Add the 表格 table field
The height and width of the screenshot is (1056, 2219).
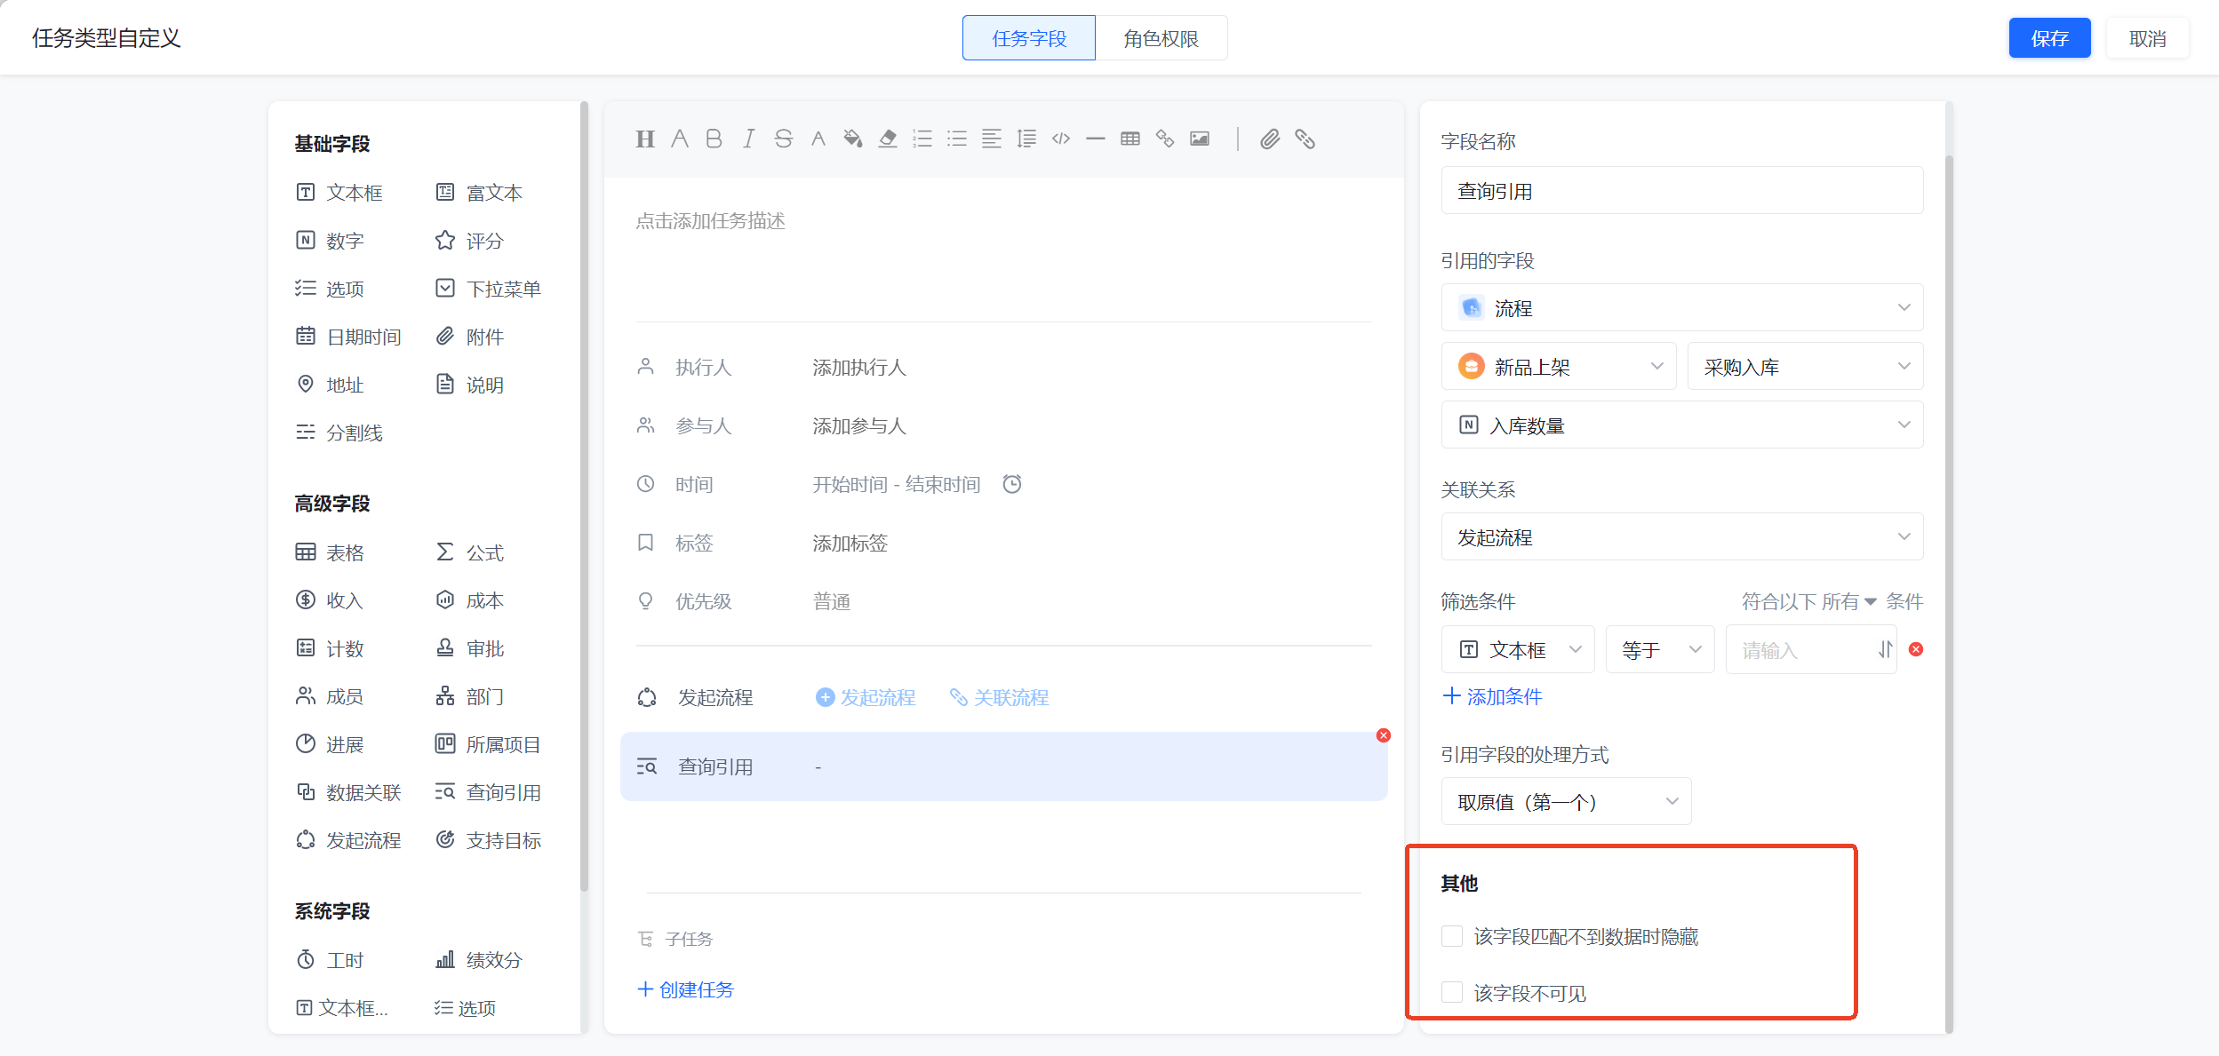330,552
